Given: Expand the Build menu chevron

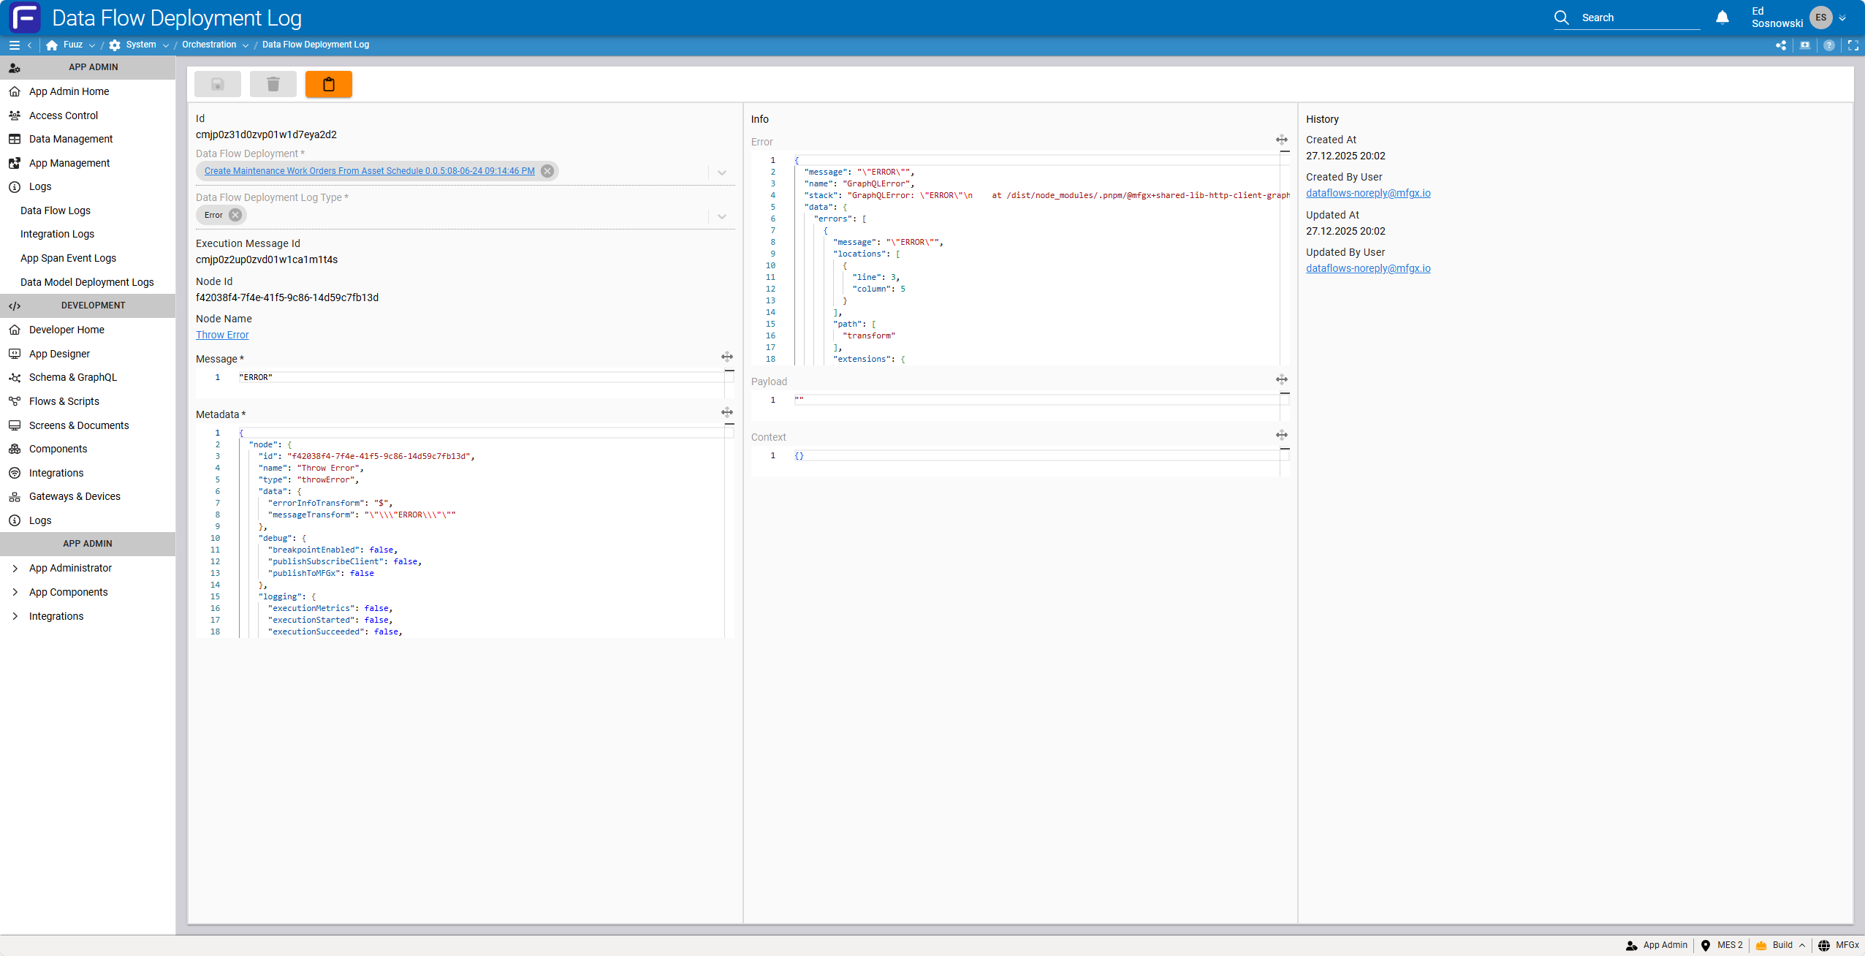Looking at the screenshot, I should [1802, 946].
